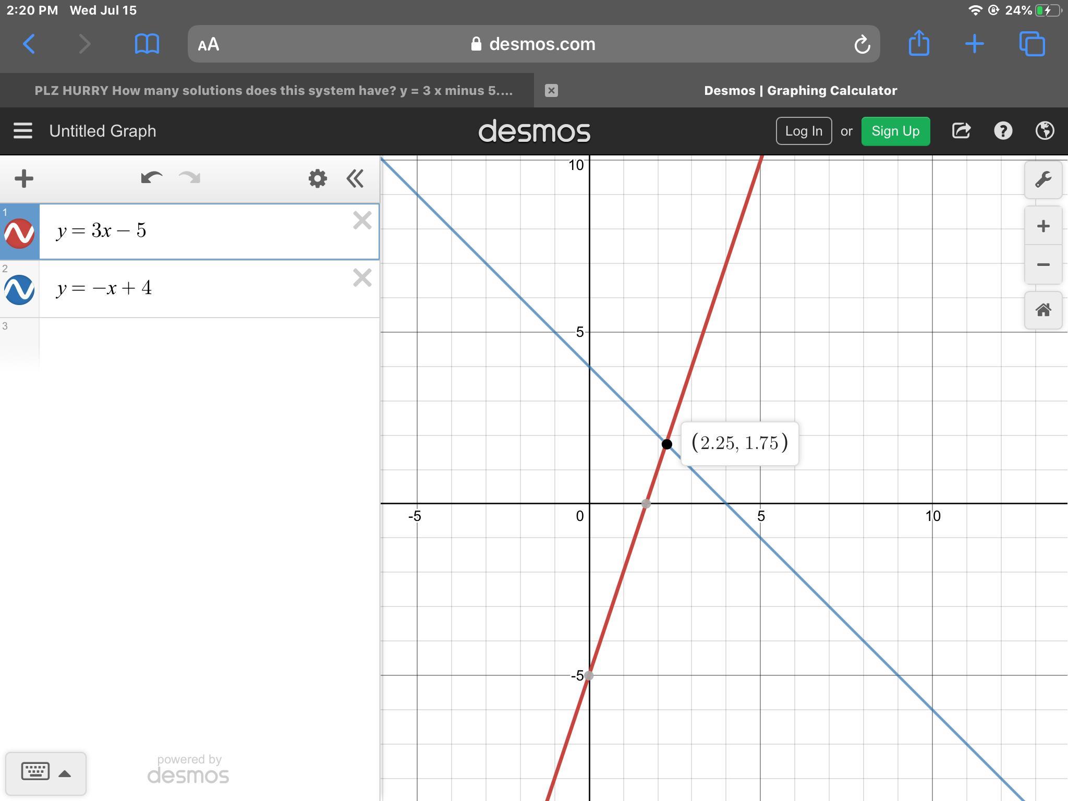Click the green Sign Up button

tap(895, 131)
